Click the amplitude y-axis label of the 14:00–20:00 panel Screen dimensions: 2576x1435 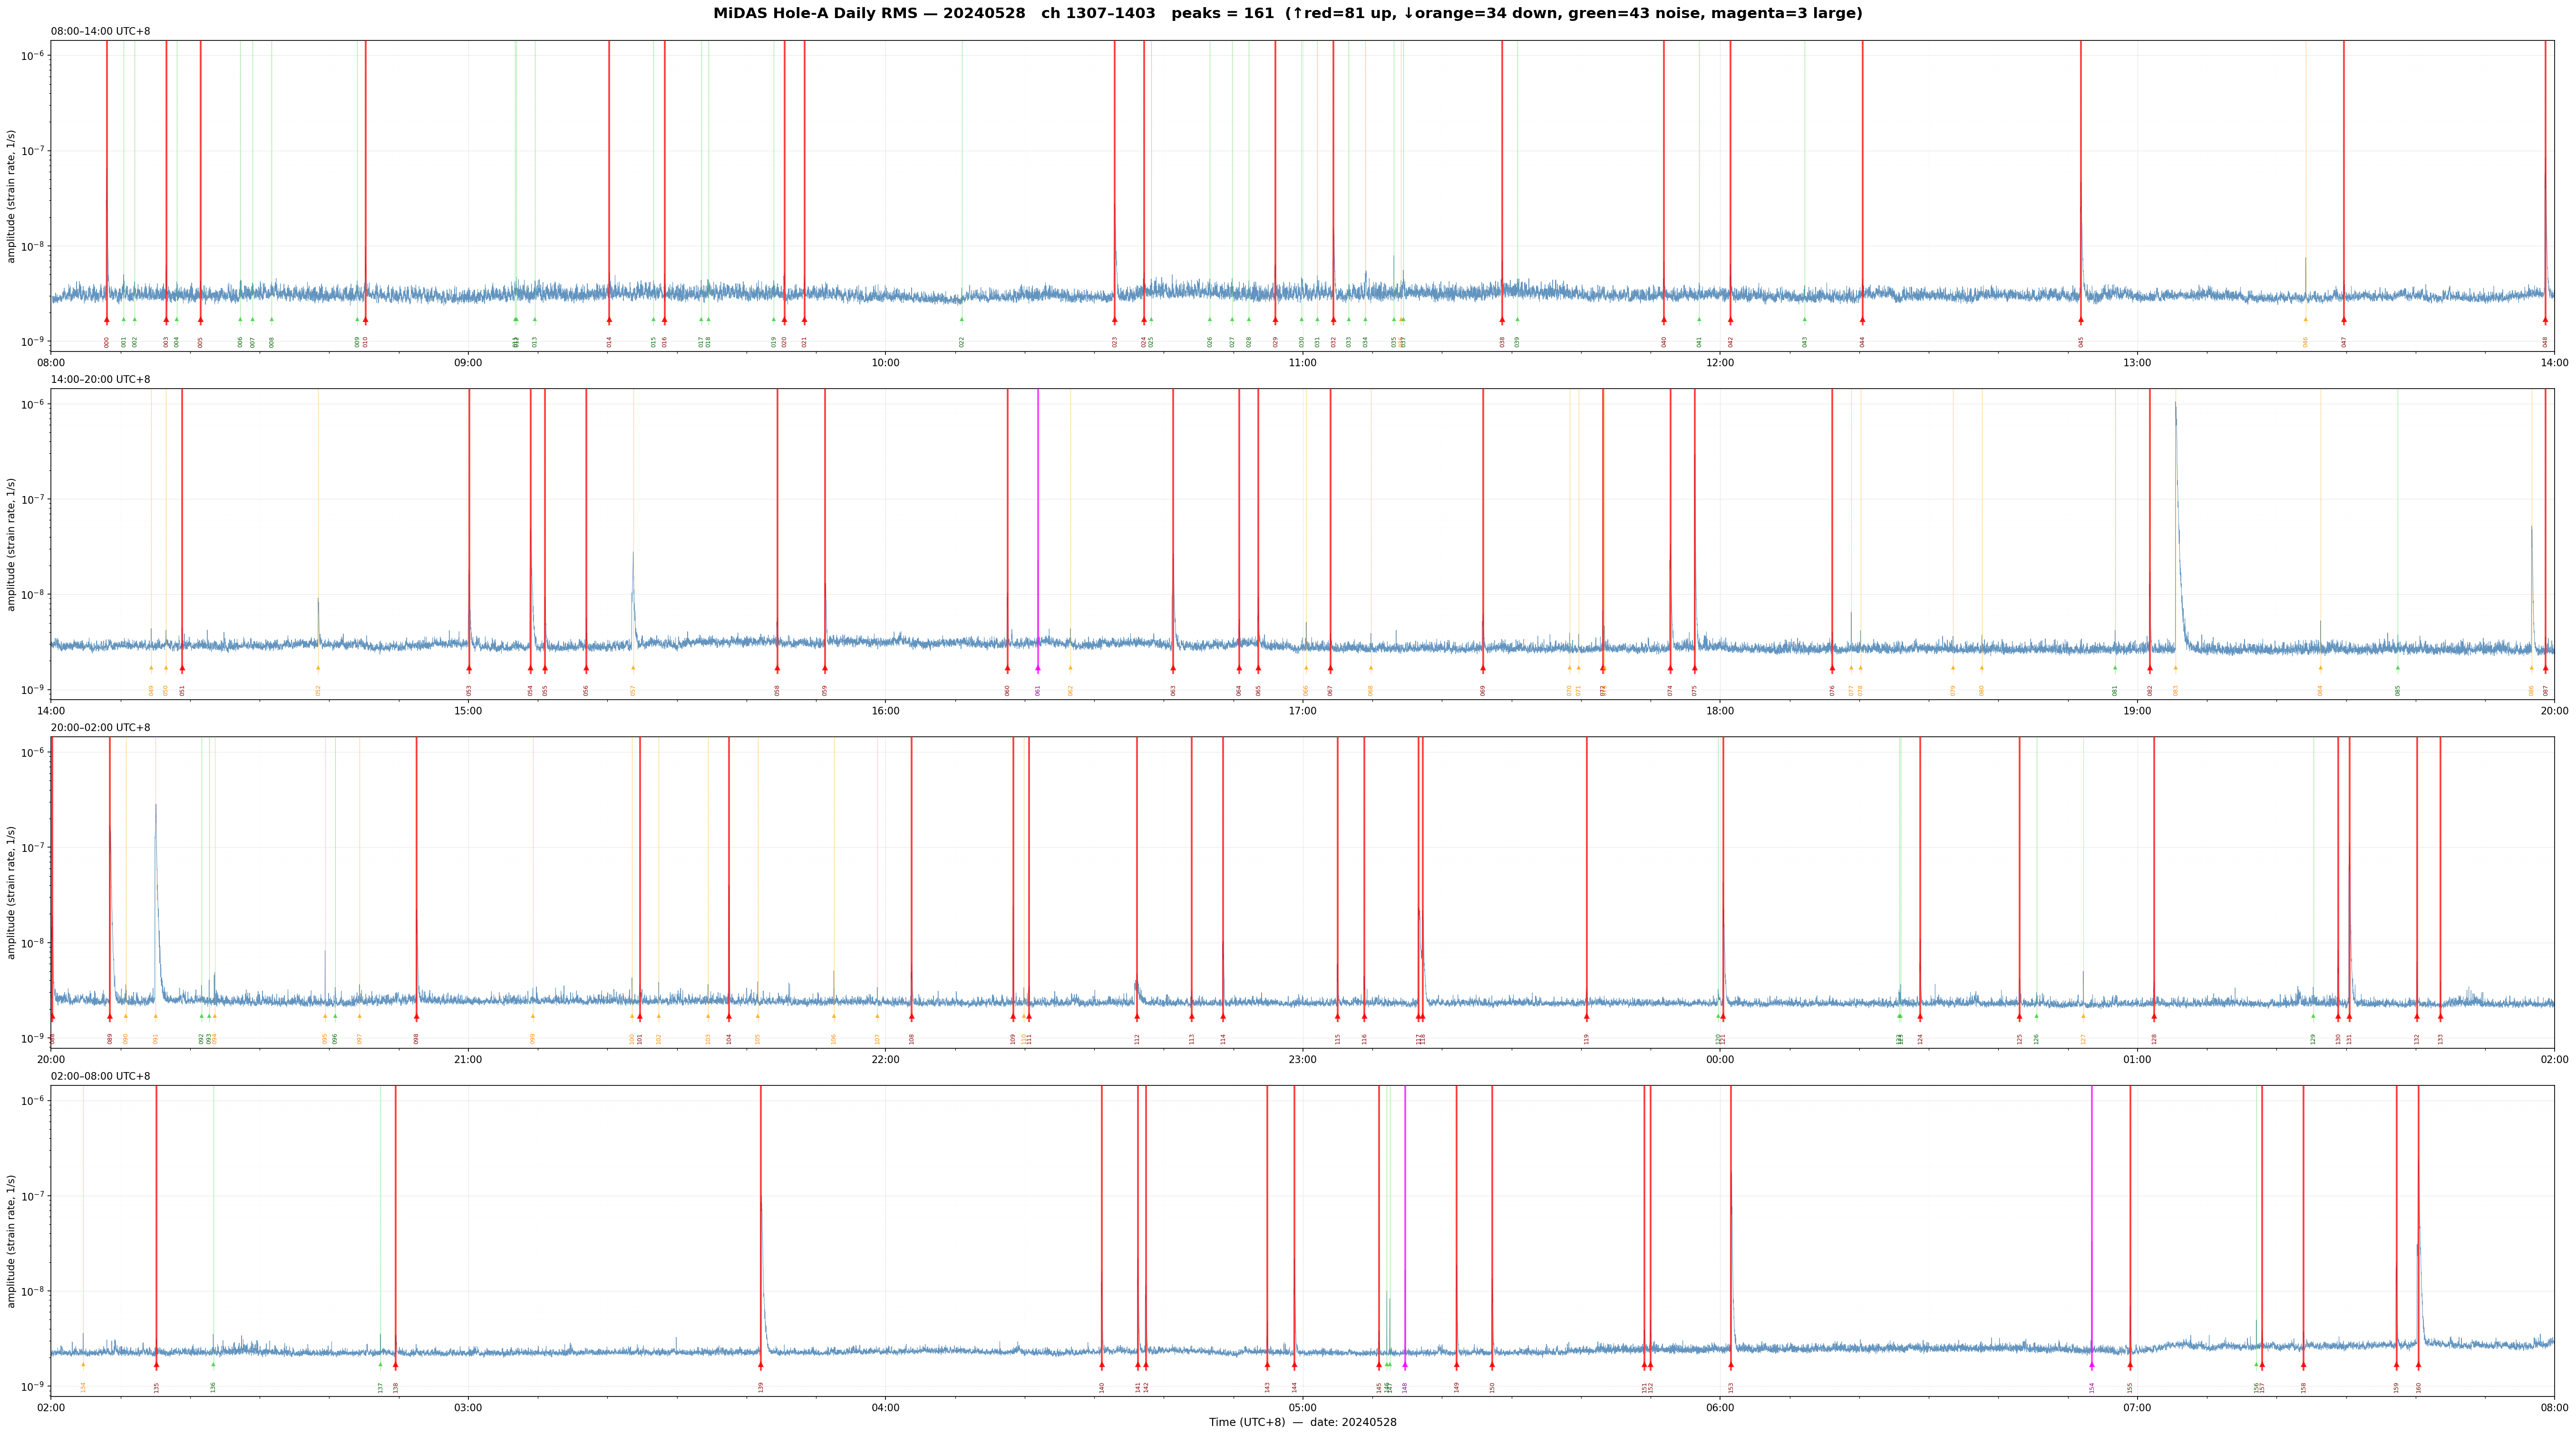(12, 544)
